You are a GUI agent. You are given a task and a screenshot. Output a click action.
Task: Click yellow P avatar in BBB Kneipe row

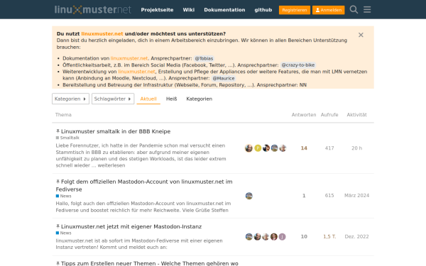click(x=258, y=148)
